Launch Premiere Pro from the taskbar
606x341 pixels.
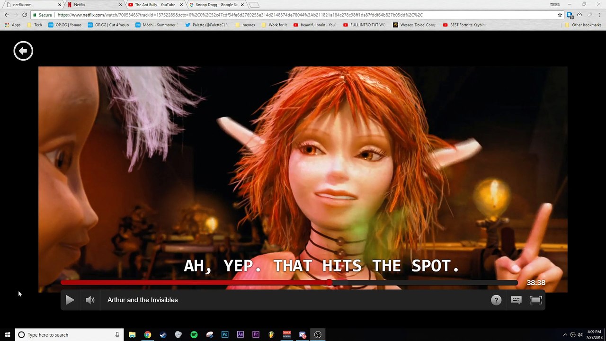[256, 335]
